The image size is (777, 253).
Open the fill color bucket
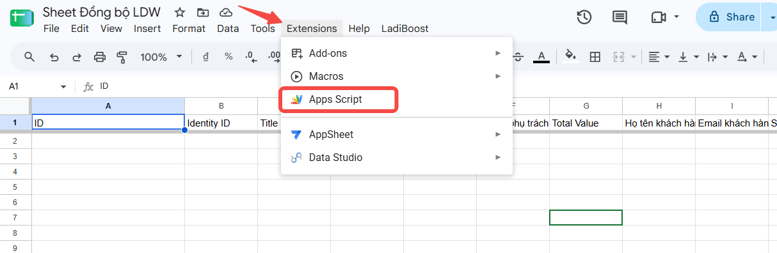pyautogui.click(x=572, y=57)
